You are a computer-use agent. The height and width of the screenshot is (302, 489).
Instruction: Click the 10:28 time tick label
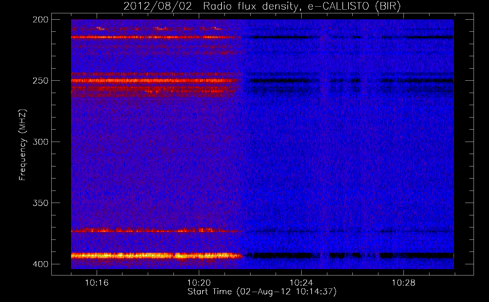[x=403, y=283]
